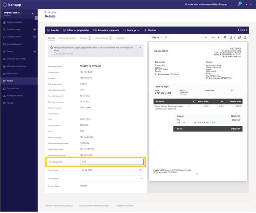The image size is (256, 213).
Task: Click the Suscripciones icon
Action: (x=4, y=89)
